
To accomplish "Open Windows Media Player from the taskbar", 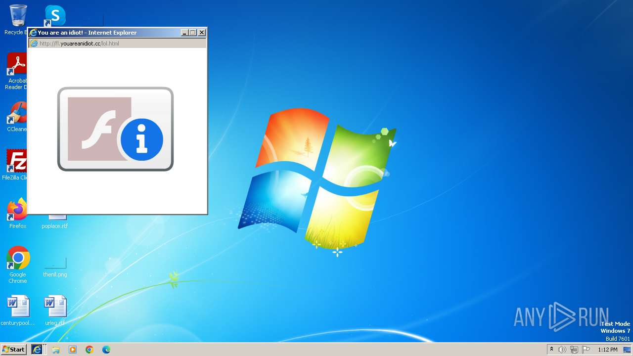I will (x=73, y=350).
